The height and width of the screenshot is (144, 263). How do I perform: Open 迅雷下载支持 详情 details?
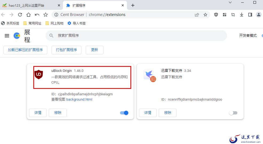click(148, 113)
